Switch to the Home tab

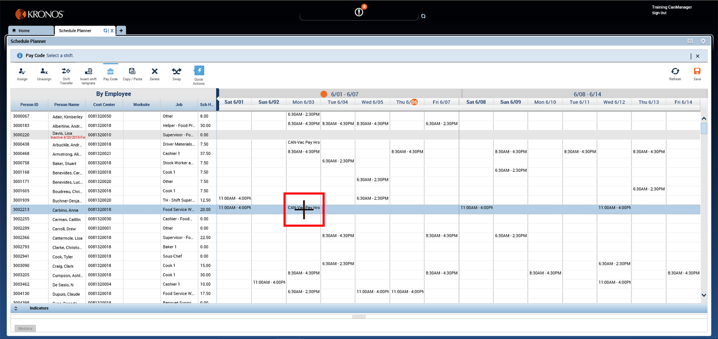click(31, 31)
